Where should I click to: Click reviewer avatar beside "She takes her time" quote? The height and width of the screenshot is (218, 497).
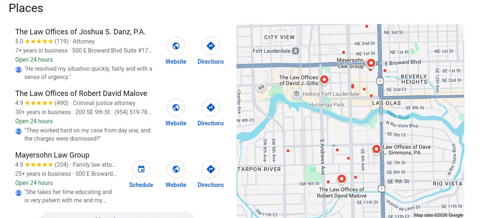pyautogui.click(x=19, y=192)
